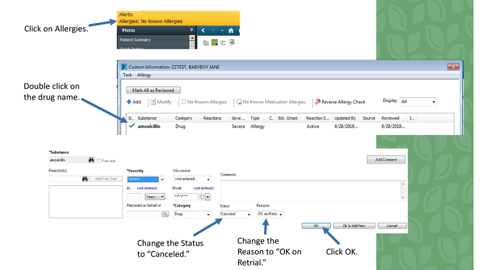Image resolution: width=481 pixels, height=270 pixels.
Task: Click the Onset date stepper arrows
Action: (201, 196)
